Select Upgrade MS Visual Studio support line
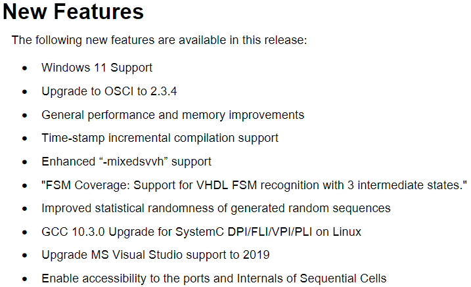 155,255
